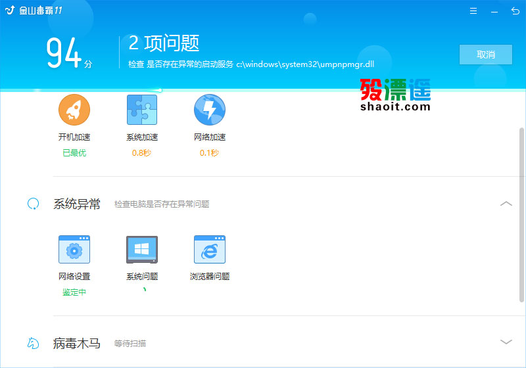
Task: Click the 网络加速 label
Action: (x=210, y=137)
